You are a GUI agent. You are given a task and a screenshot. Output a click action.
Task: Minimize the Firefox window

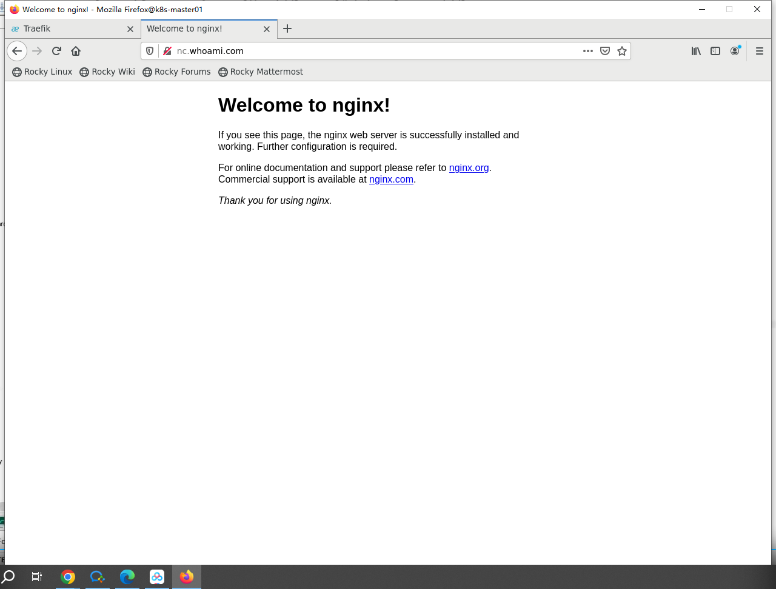point(702,9)
